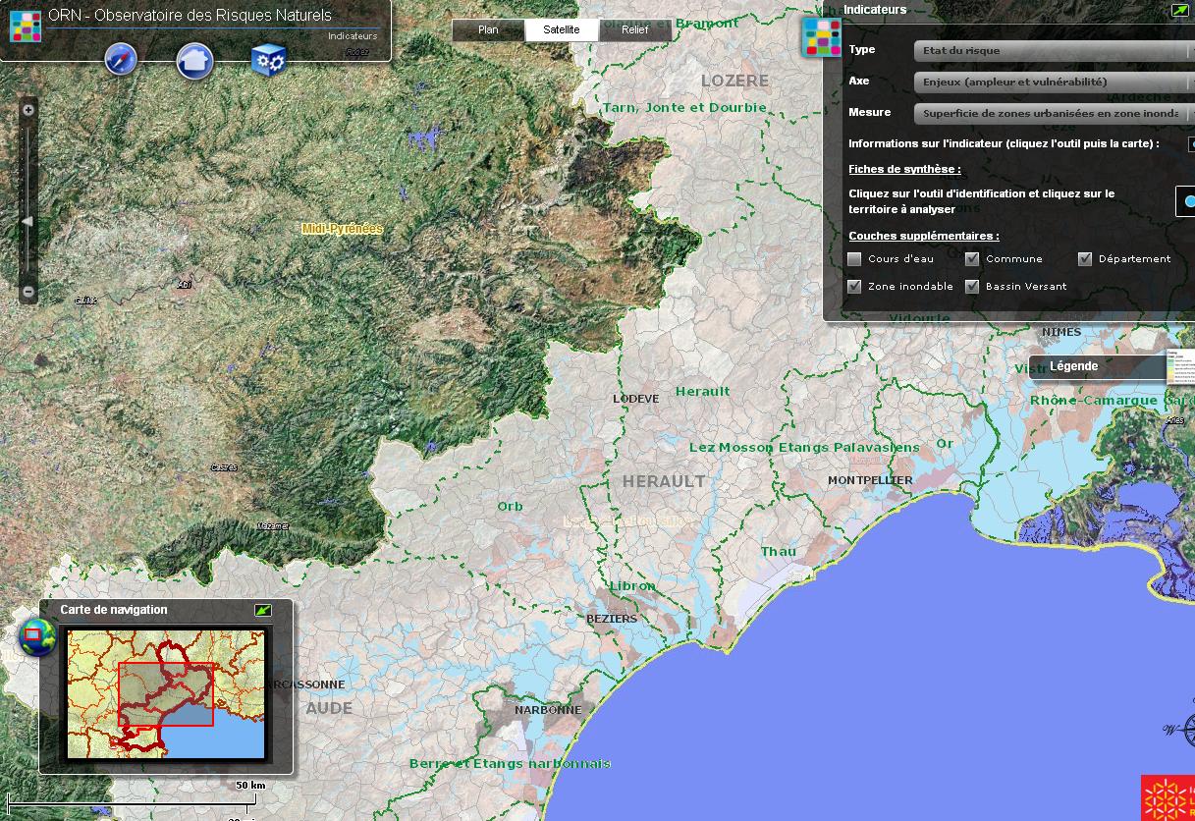The height and width of the screenshot is (821, 1195).
Task: Open the Mesure dropdown
Action: 1054,114
